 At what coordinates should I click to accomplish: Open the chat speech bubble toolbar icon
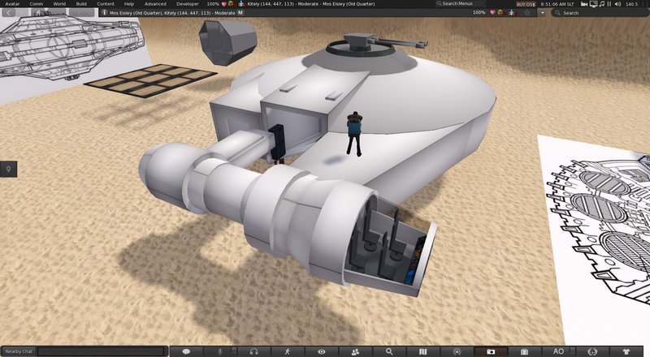[x=186, y=351]
